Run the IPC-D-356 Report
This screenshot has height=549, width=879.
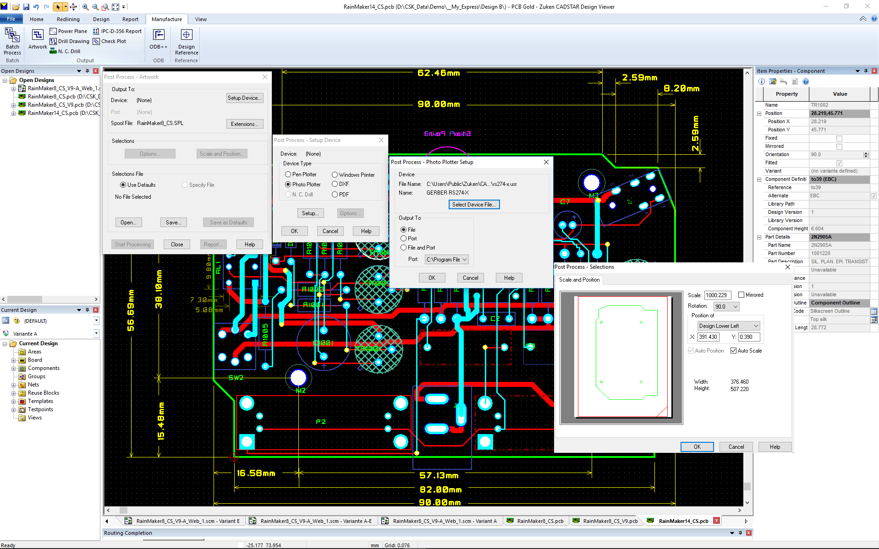point(117,31)
